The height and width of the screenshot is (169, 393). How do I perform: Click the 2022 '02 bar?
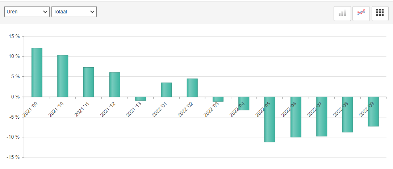192,88
